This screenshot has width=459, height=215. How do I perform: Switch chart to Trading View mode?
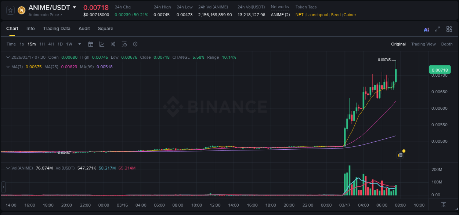point(423,44)
